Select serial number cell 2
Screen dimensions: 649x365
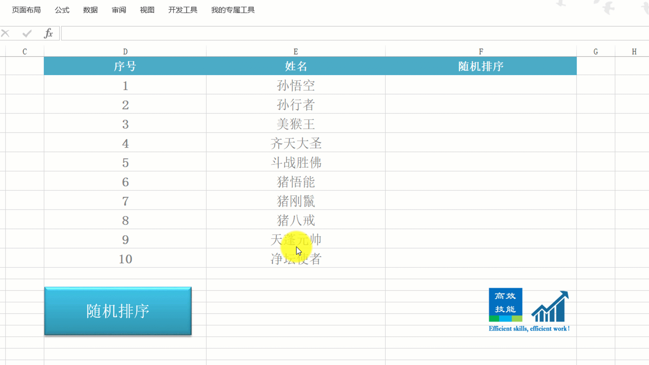[125, 104]
